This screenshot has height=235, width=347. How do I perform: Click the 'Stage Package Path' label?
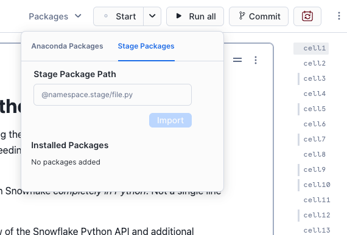(x=75, y=74)
